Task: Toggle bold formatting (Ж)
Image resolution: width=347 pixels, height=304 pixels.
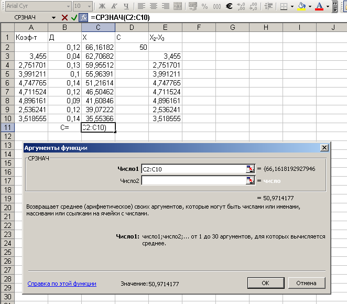Action: pos(102,6)
